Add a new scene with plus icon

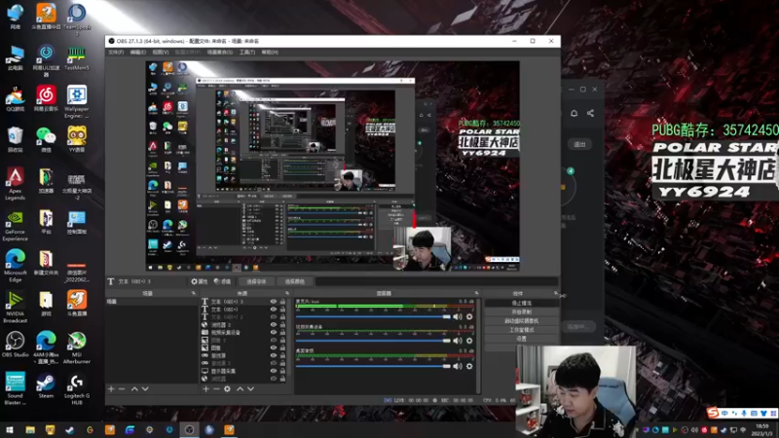click(111, 388)
